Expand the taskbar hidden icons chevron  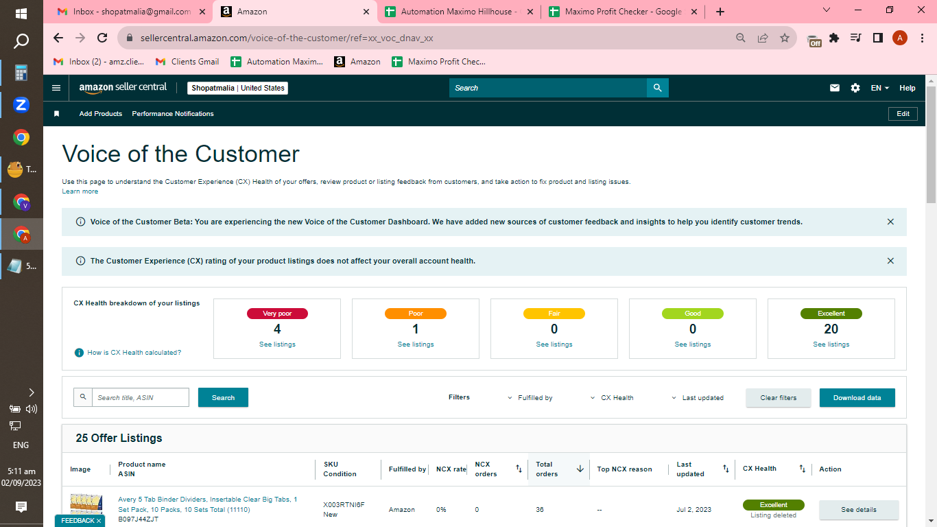click(31, 393)
